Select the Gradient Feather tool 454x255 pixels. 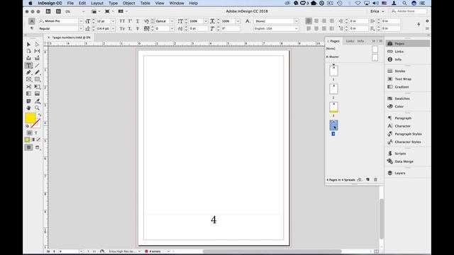[x=37, y=93]
